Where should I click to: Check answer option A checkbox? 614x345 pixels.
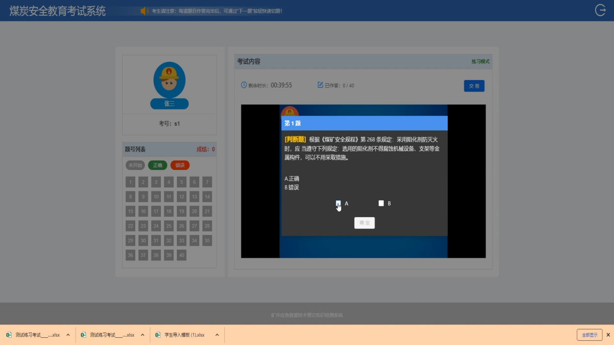tap(338, 203)
